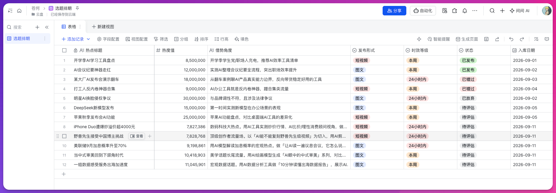Go to the home icon
The height and width of the screenshot is (193, 556).
19,11
